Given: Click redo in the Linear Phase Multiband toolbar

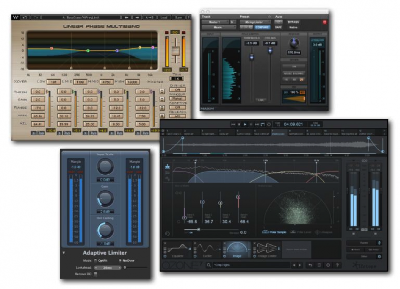Looking at the screenshot, I should pyautogui.click(x=36, y=18).
